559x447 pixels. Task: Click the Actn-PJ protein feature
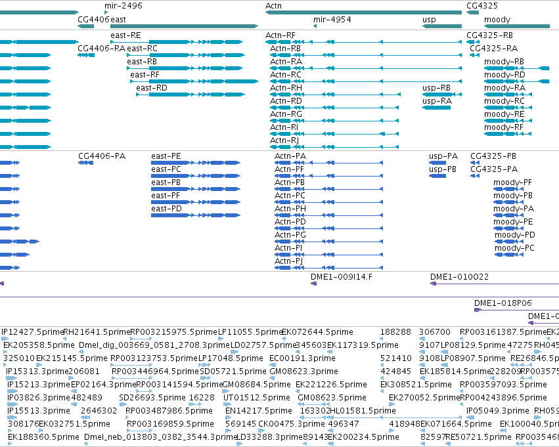click(328, 268)
